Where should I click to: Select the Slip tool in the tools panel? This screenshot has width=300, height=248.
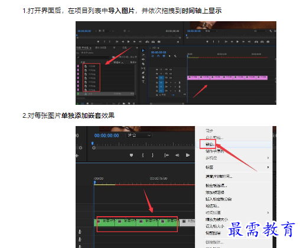(143, 68)
